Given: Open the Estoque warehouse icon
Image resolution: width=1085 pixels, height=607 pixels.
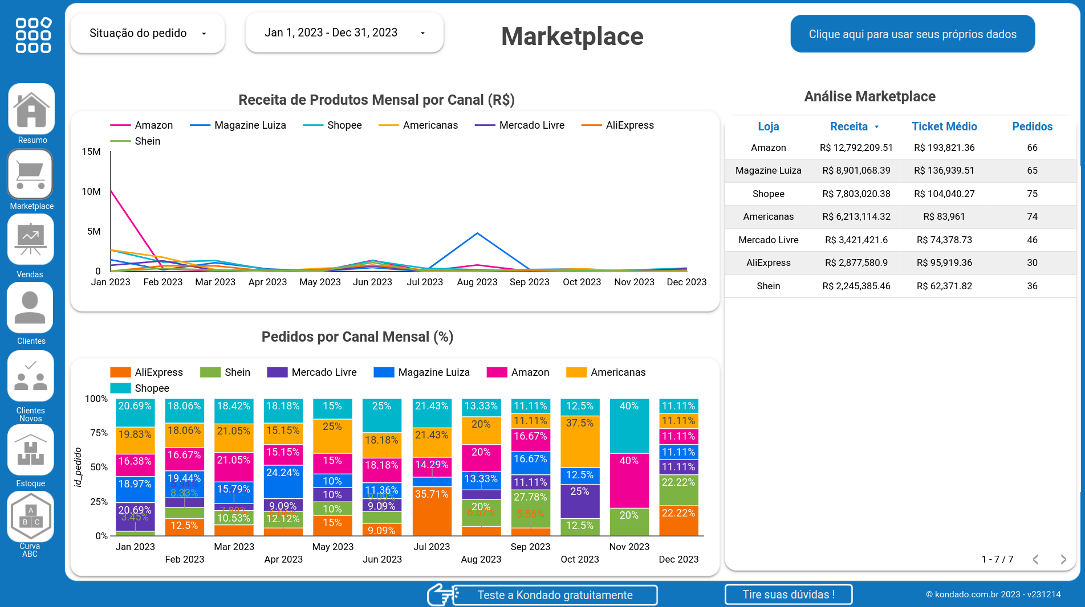Looking at the screenshot, I should (x=30, y=450).
